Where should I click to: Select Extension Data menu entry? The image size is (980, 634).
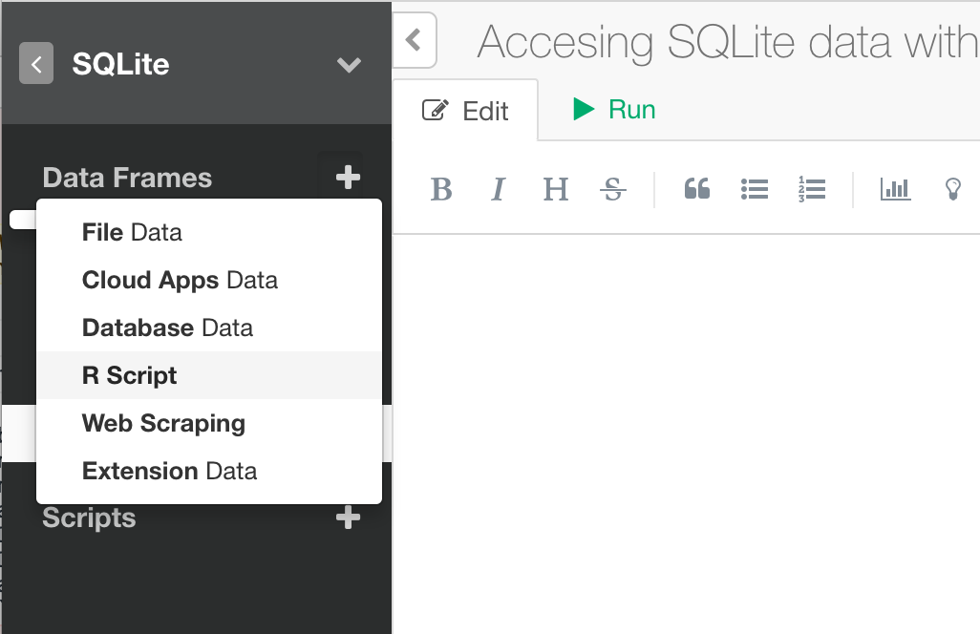(209, 471)
